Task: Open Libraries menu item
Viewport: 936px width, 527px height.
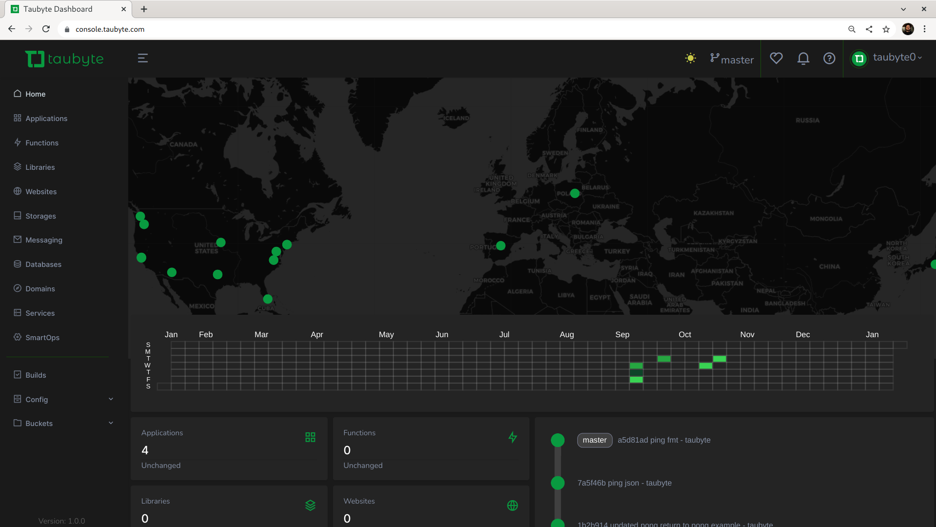Action: click(x=40, y=167)
